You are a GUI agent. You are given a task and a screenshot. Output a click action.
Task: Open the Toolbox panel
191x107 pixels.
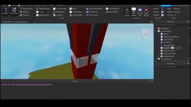(24, 12)
